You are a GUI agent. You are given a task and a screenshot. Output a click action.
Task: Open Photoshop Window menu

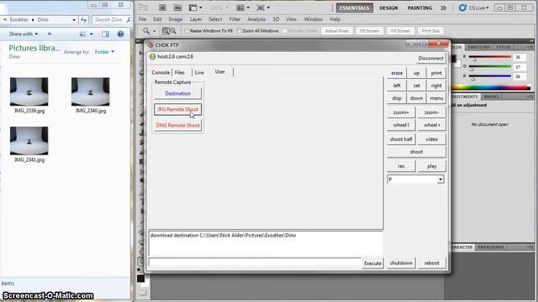[313, 19]
